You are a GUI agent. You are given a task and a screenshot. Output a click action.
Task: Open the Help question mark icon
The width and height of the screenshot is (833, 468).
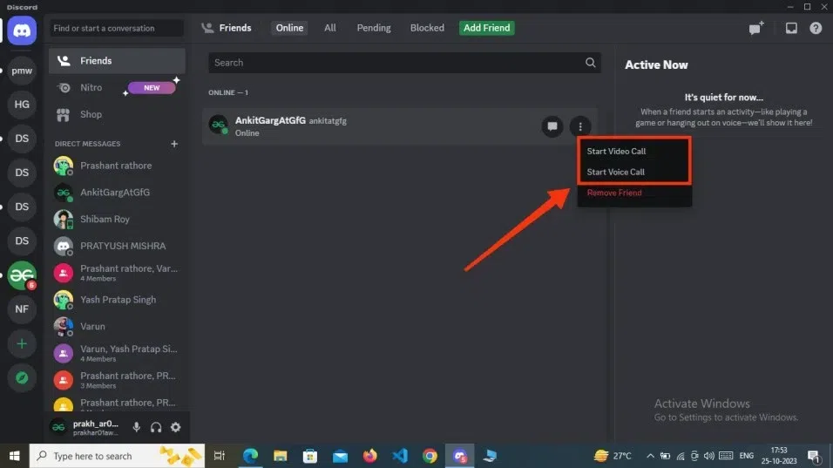click(816, 28)
